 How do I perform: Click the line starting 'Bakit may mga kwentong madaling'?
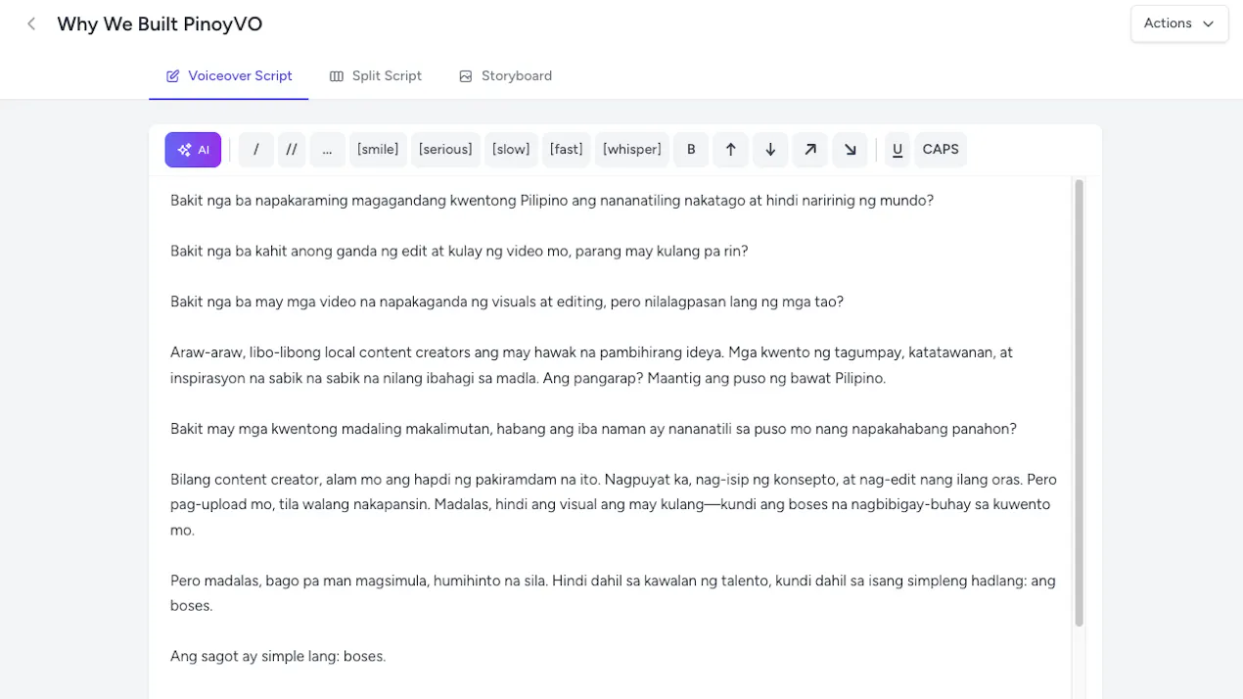point(593,429)
